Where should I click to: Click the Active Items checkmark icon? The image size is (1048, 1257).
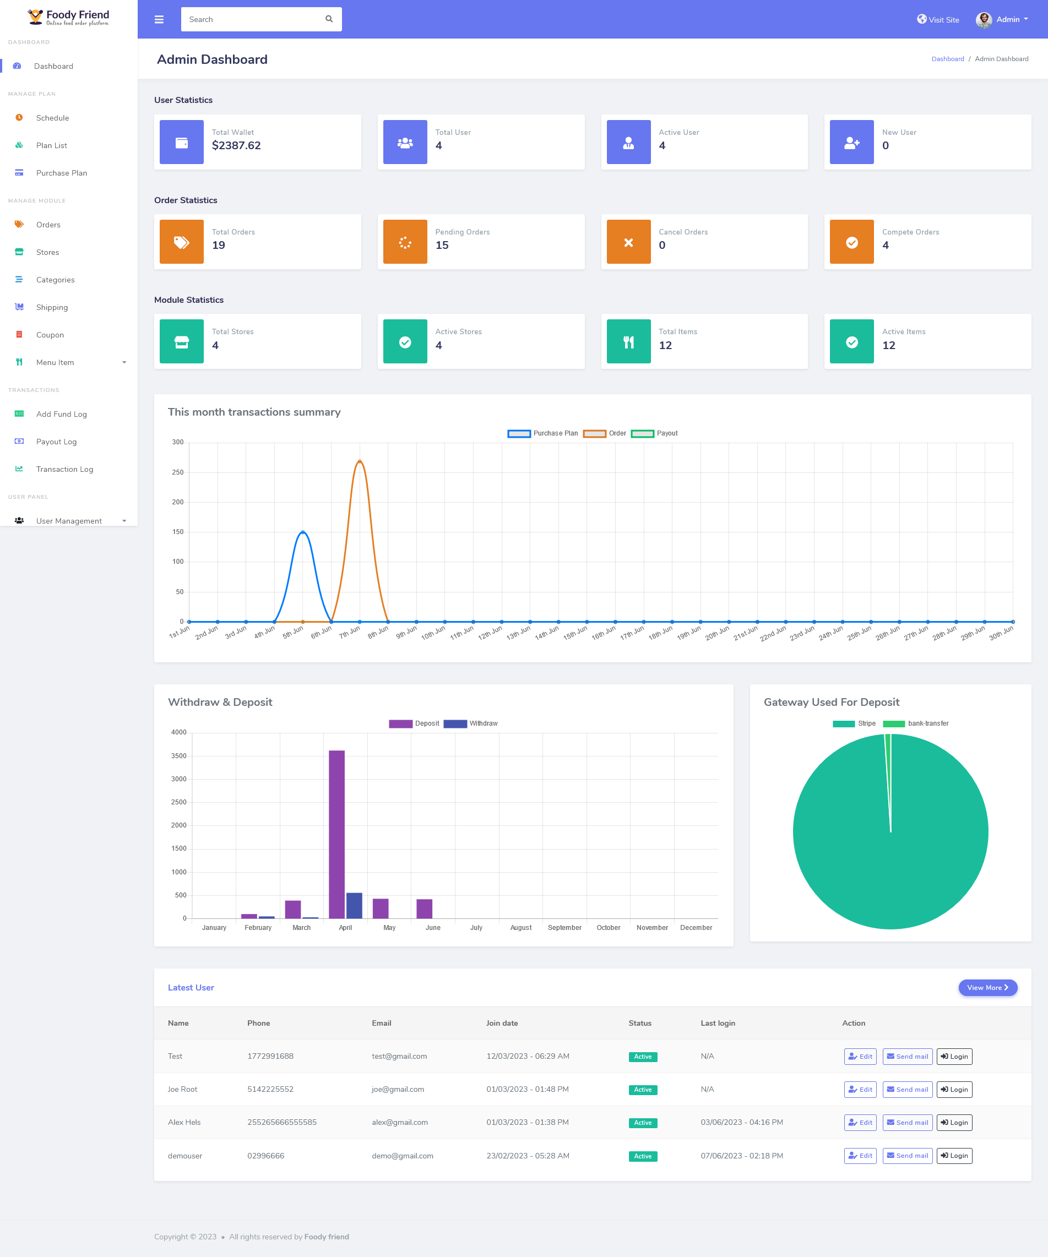click(851, 342)
